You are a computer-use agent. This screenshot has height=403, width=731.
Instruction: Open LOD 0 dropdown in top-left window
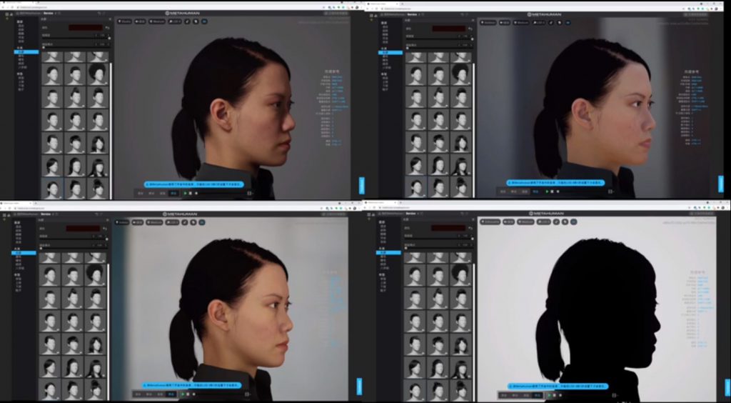[174, 21]
